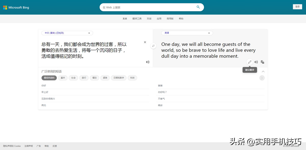Viewport: 306px width, 150px height.
Task: Click the Microsoft Bing logo
Action: coord(16,7)
